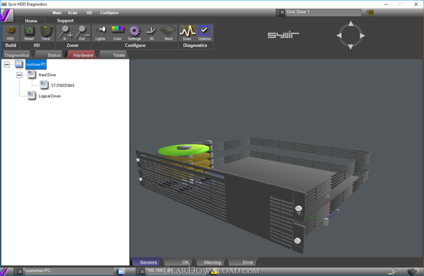Click the Syvir logo in header
Viewport: 424px width, 276px height.
[x=283, y=35]
